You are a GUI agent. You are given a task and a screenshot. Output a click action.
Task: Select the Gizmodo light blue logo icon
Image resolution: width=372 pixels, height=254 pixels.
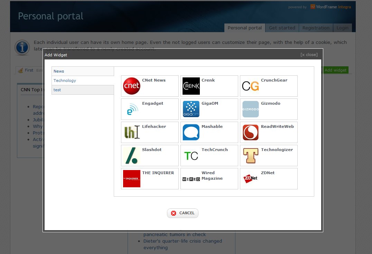pyautogui.click(x=251, y=109)
